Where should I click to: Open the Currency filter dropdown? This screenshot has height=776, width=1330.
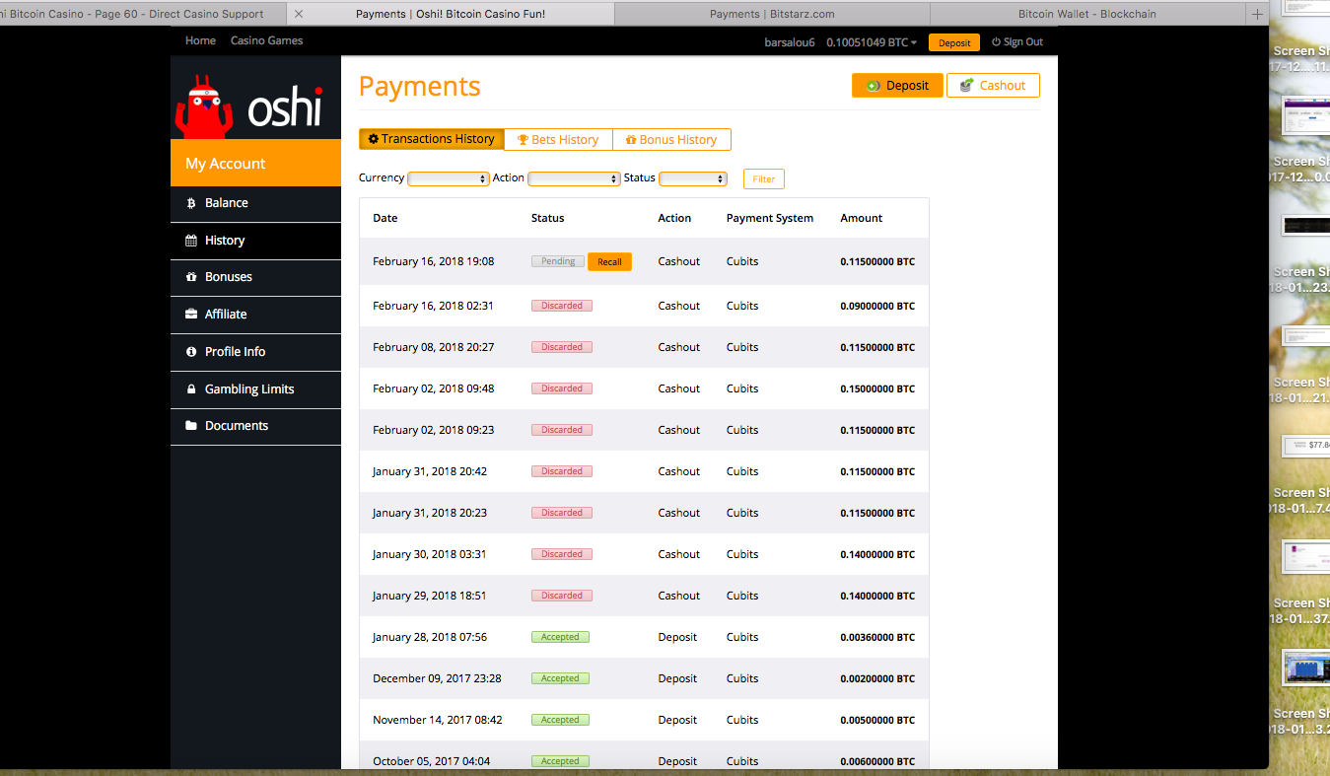(449, 178)
